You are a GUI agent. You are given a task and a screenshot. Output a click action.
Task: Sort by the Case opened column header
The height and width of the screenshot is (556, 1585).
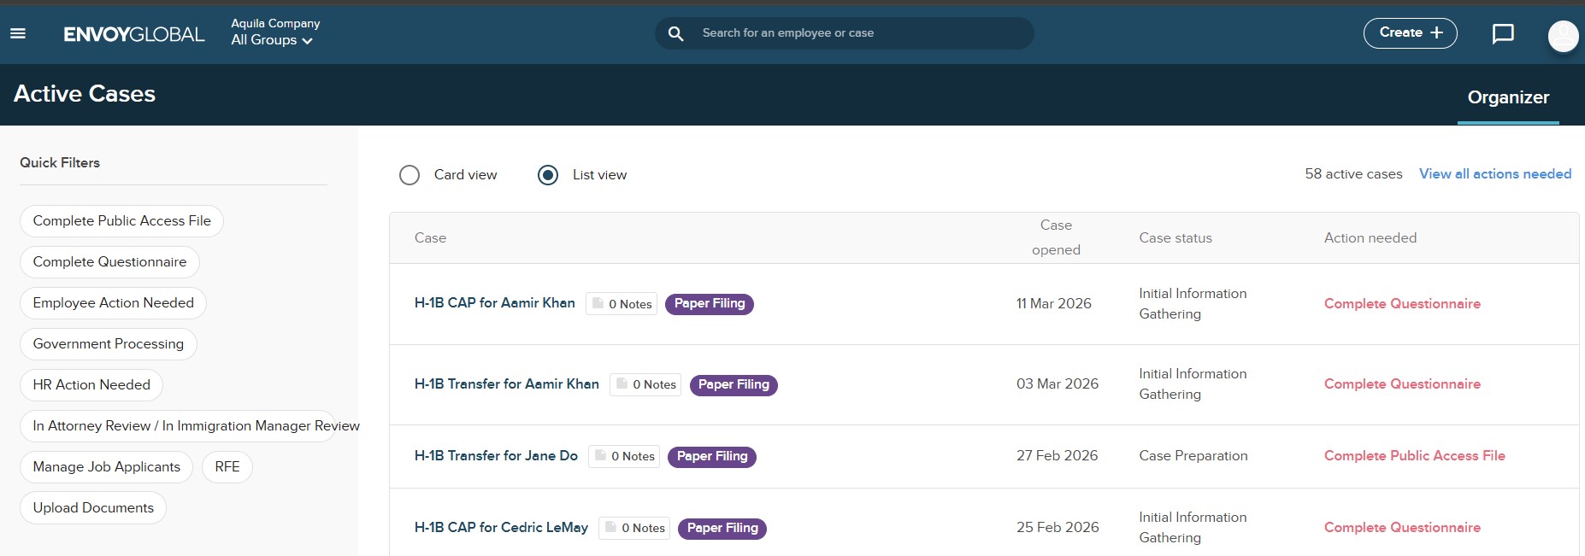1056,237
